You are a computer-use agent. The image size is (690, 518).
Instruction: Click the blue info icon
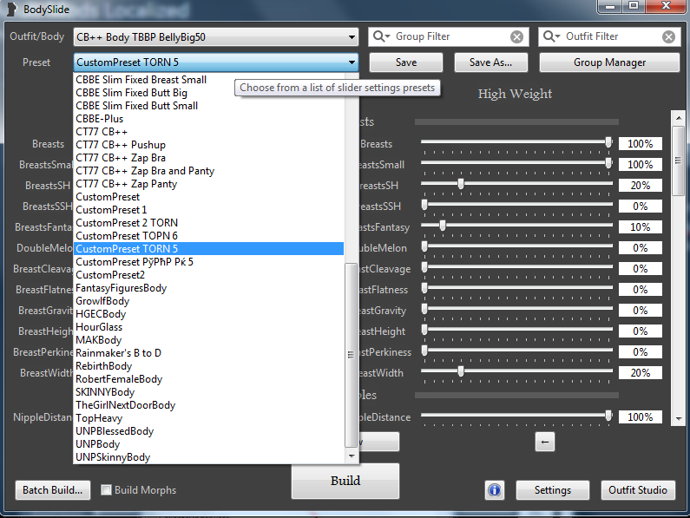[x=495, y=490]
